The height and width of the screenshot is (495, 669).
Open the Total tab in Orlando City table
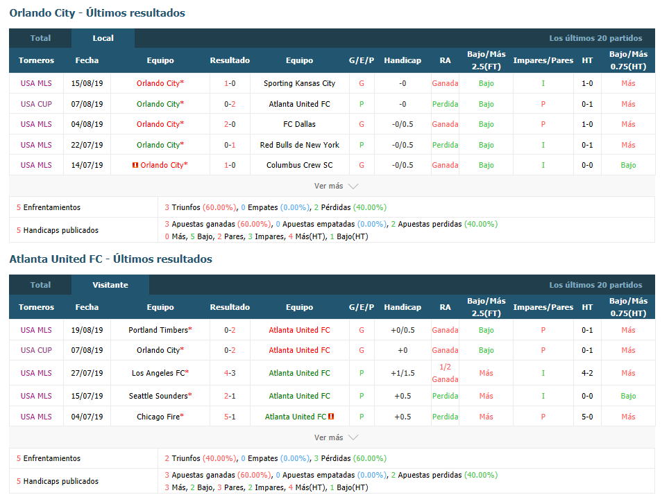(40, 38)
